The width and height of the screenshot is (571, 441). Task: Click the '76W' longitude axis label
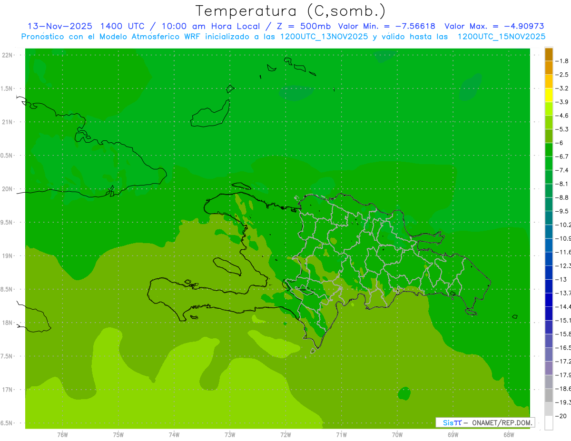click(62, 435)
